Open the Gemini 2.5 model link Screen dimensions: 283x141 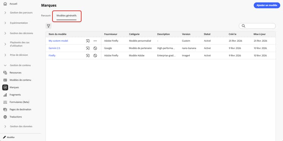tap(54, 48)
